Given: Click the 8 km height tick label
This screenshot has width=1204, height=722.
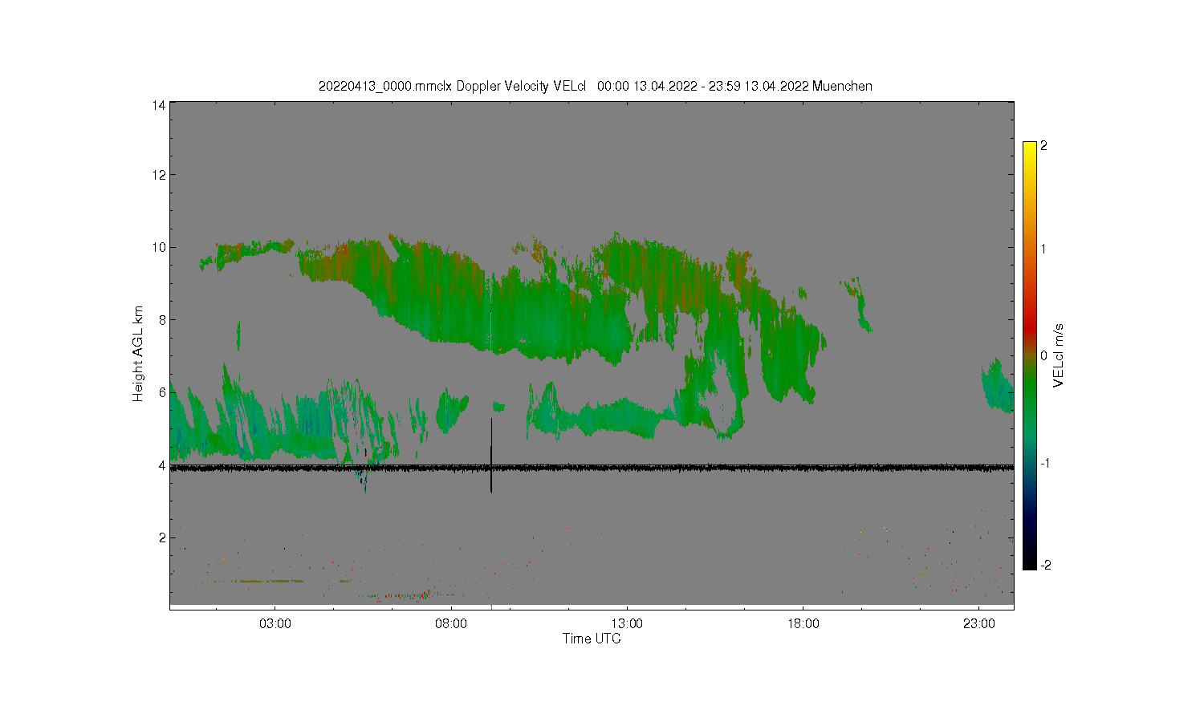Looking at the screenshot, I should tap(162, 320).
